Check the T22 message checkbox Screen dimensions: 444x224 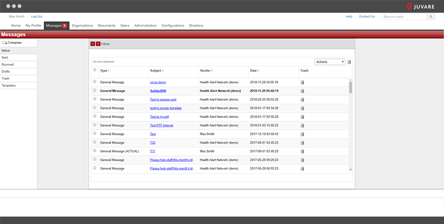pyautogui.click(x=94, y=142)
